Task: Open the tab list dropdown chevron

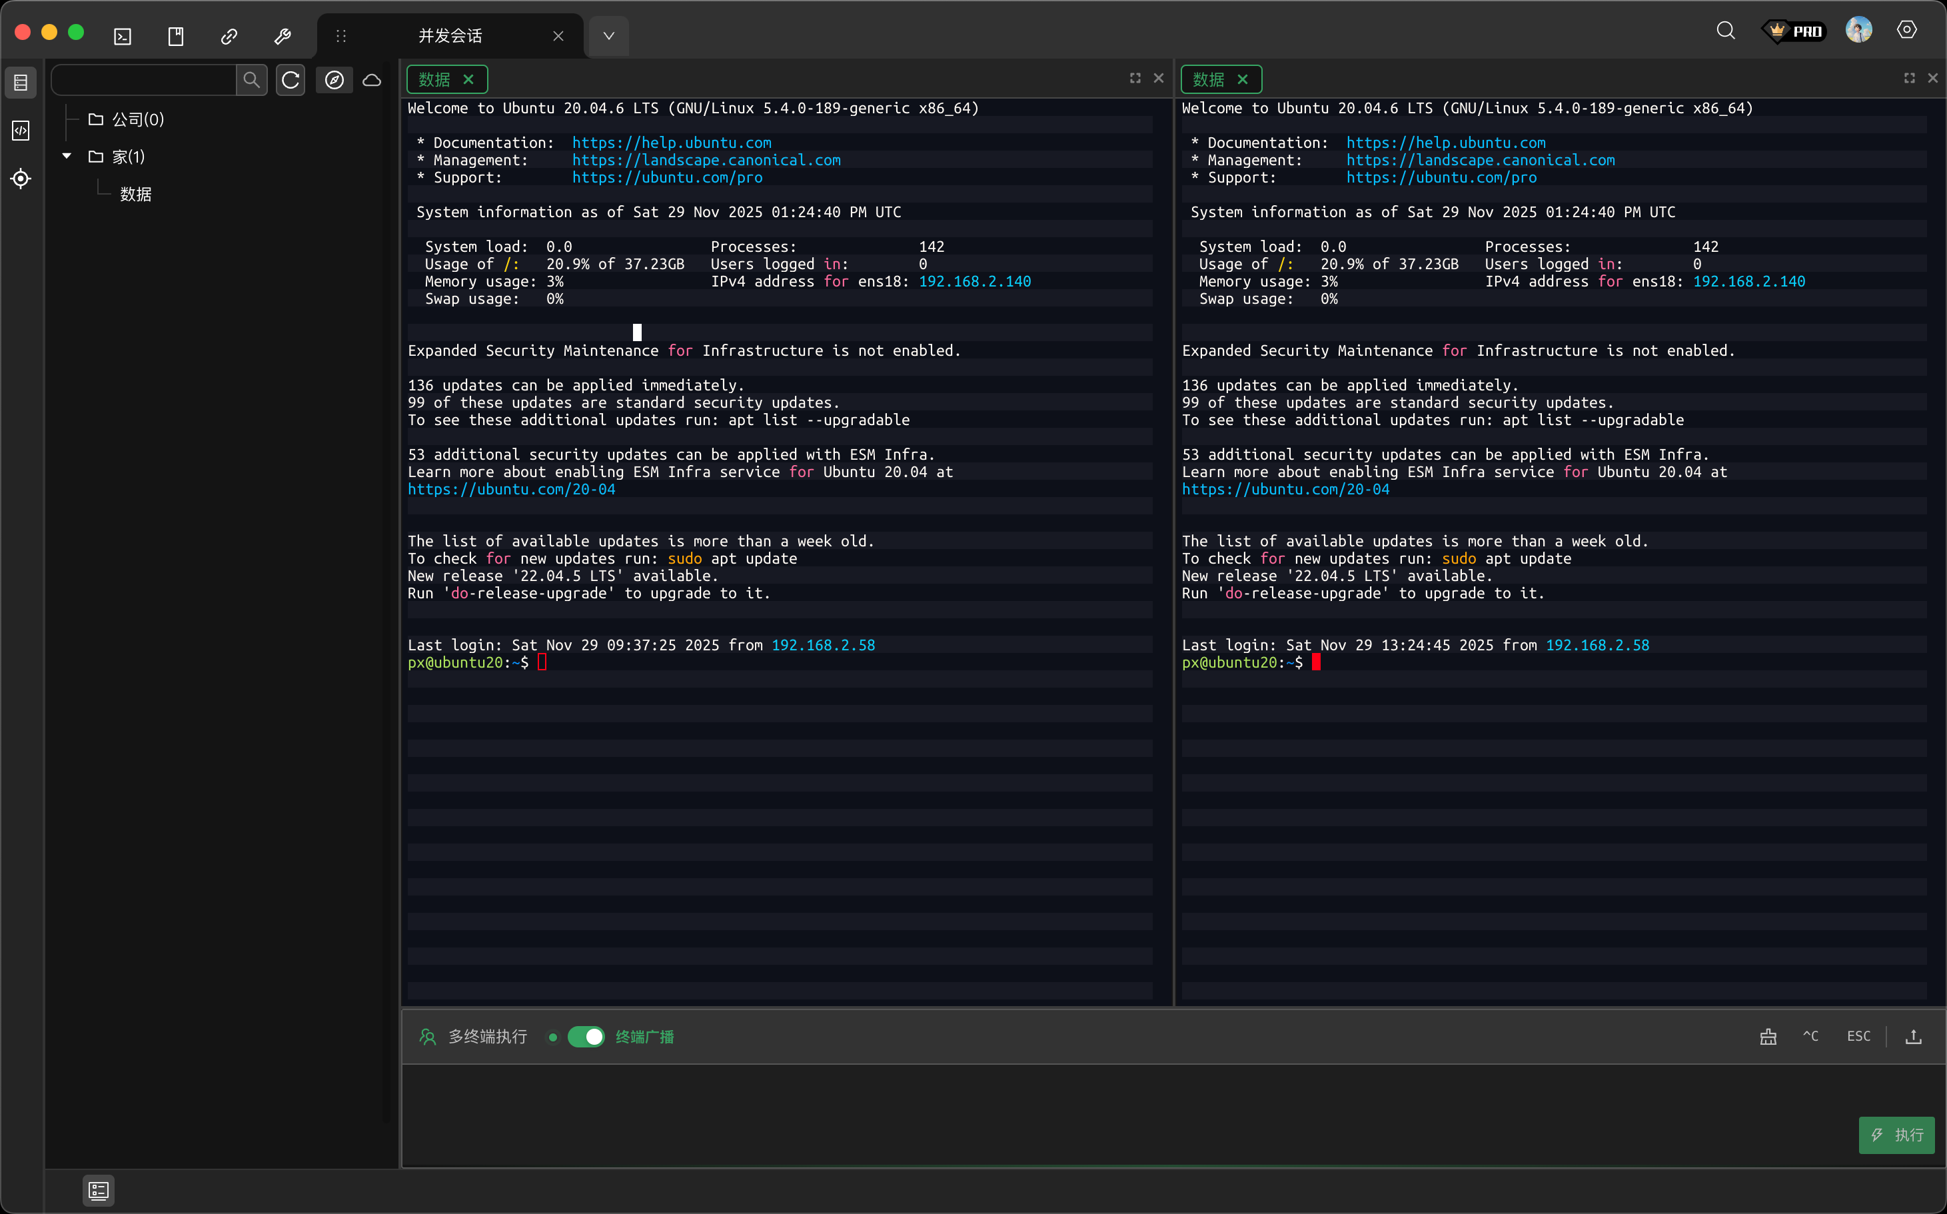Action: point(608,36)
